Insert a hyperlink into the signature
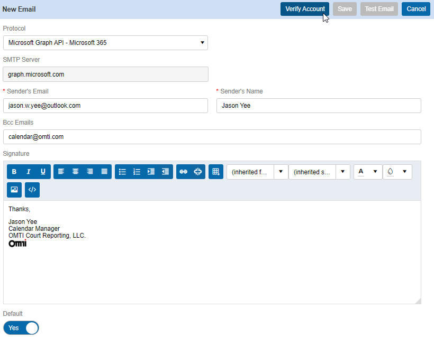Screen dimensions: 434x337 [x=184, y=172]
